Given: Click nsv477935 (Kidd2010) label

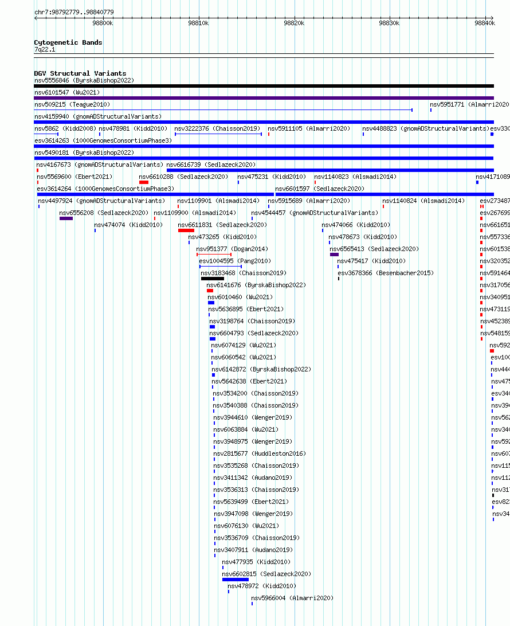Looking at the screenshot, I should [x=256, y=562].
